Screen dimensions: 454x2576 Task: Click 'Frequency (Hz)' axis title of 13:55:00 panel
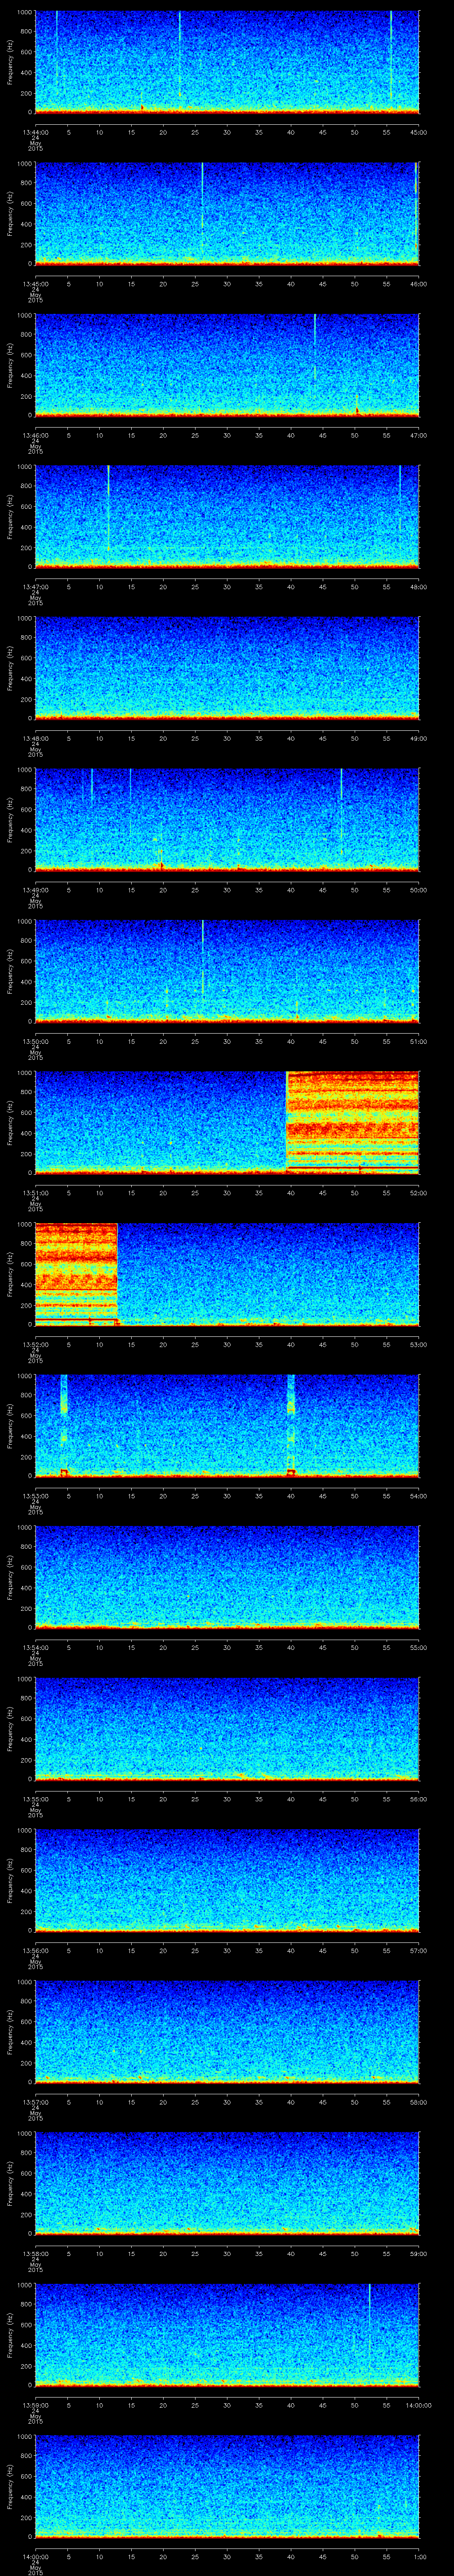[10, 1728]
